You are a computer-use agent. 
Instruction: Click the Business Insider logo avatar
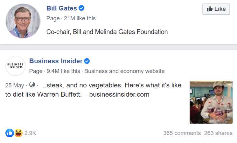tap(15, 66)
